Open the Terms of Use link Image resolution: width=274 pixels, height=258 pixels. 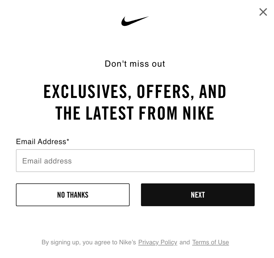coord(210,242)
